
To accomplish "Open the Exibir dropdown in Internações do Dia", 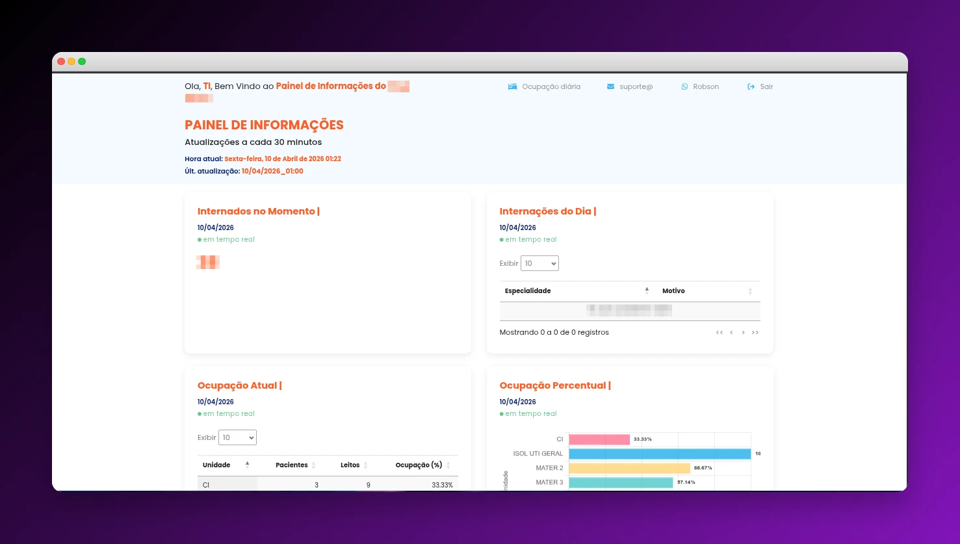I will tap(539, 263).
